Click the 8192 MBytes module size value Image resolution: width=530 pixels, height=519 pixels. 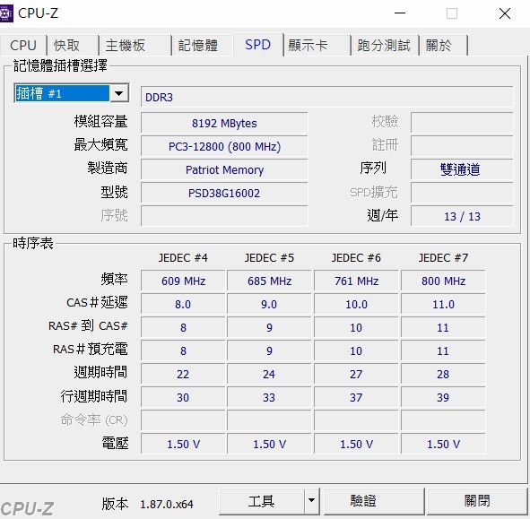[x=224, y=124]
